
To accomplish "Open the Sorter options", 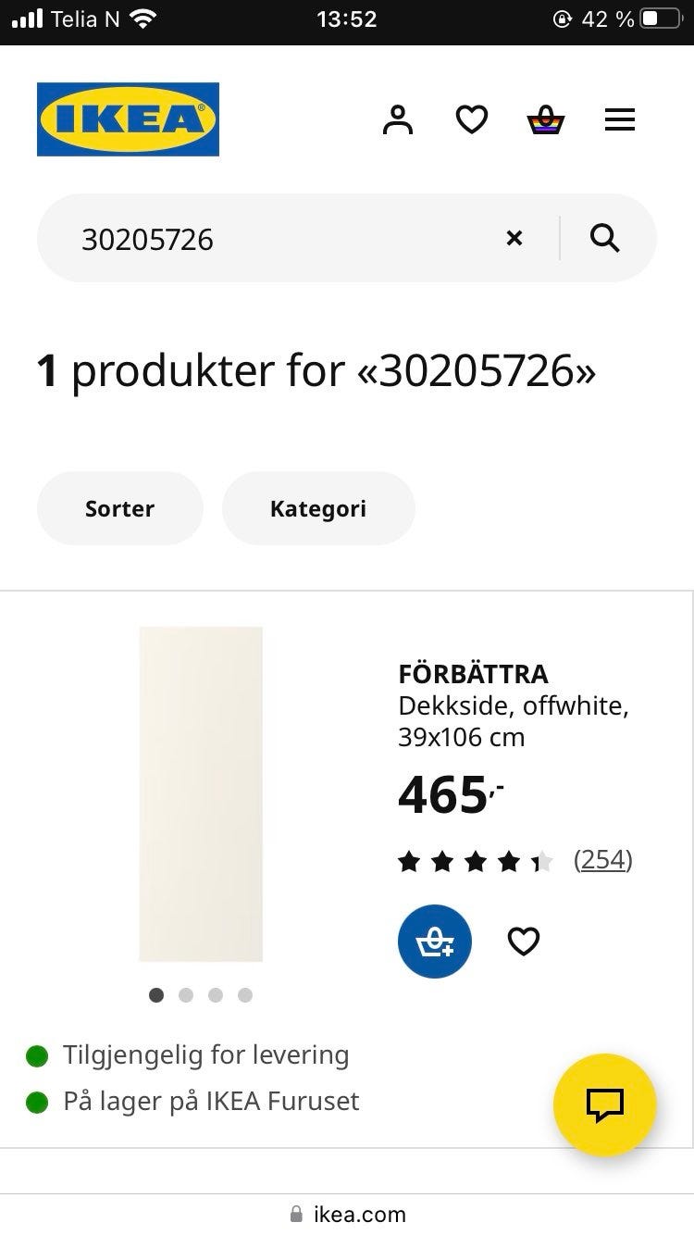I will pyautogui.click(x=119, y=508).
